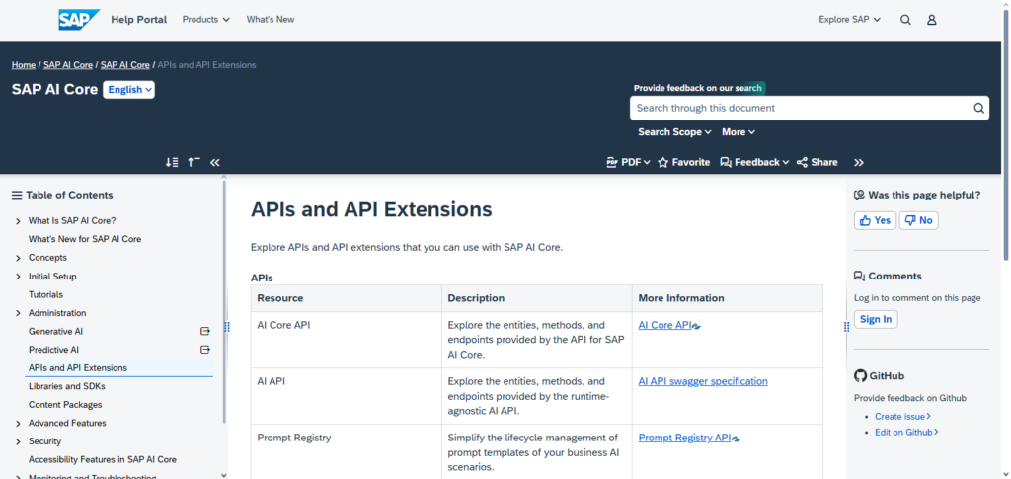The height and width of the screenshot is (479, 1011).
Task: Open the Help Portal link
Action: [138, 20]
